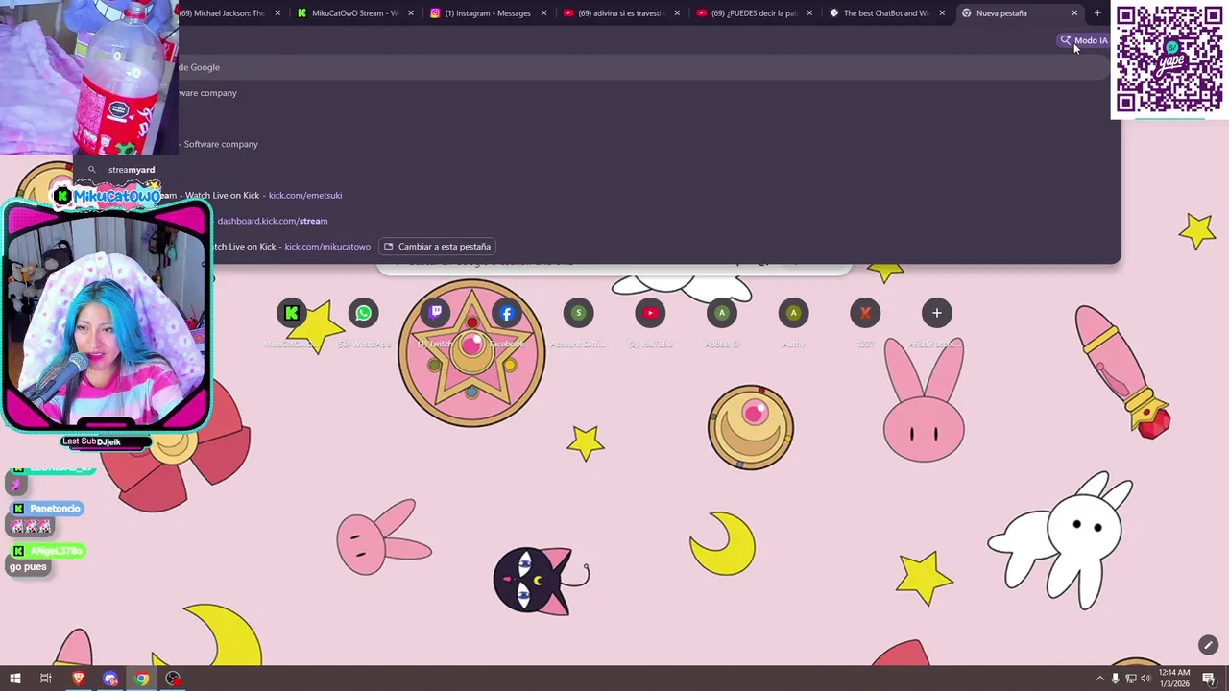Open Google Chrome from the taskbar

pos(141,679)
